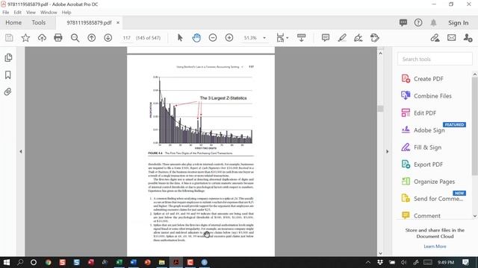Open the sign document tool
The width and height of the screenshot is (478, 268).
[358, 38]
